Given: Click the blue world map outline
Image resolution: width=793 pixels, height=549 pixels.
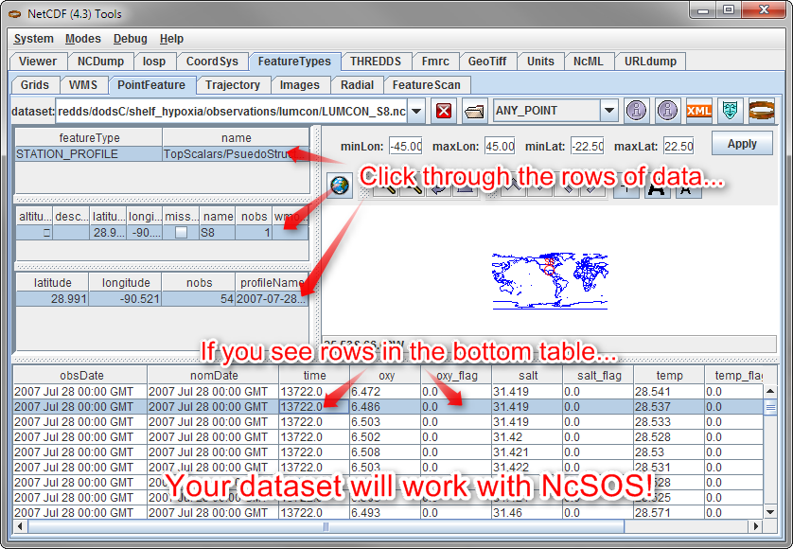Looking at the screenshot, I should point(550,281).
